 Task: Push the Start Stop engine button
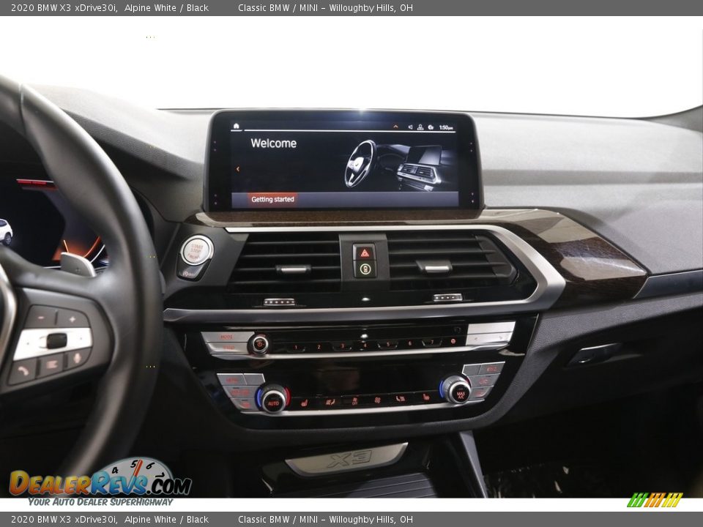pos(196,250)
